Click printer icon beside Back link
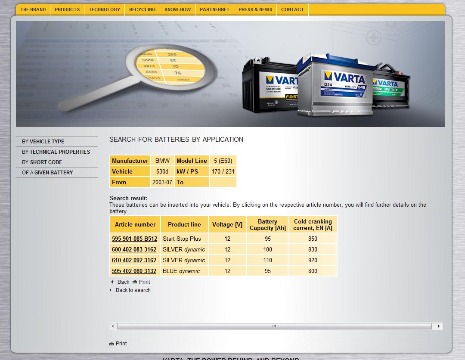This screenshot has width=465, height=360. click(x=135, y=282)
